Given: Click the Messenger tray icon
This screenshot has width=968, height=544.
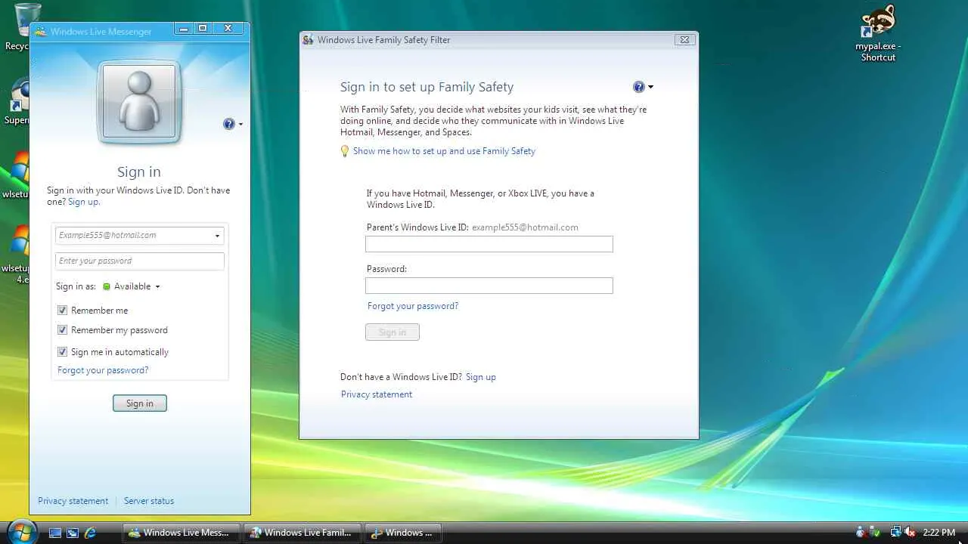Looking at the screenshot, I should coord(861,533).
